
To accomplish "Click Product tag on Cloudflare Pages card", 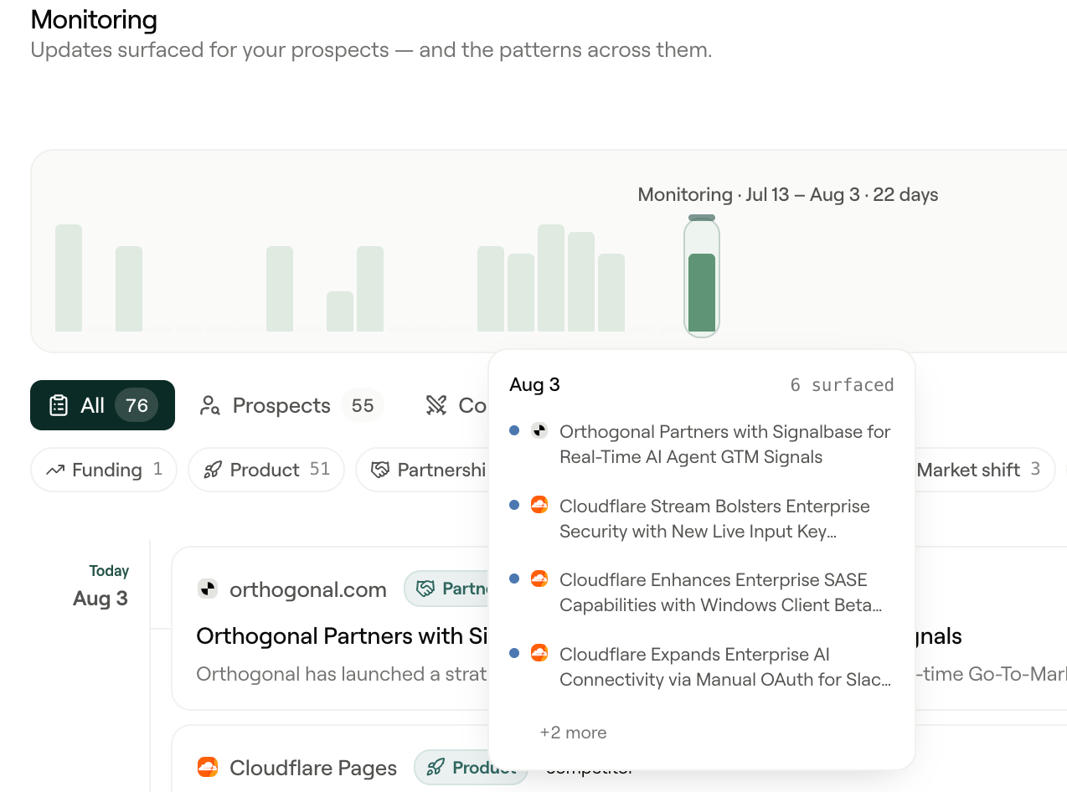I will pyautogui.click(x=472, y=768).
